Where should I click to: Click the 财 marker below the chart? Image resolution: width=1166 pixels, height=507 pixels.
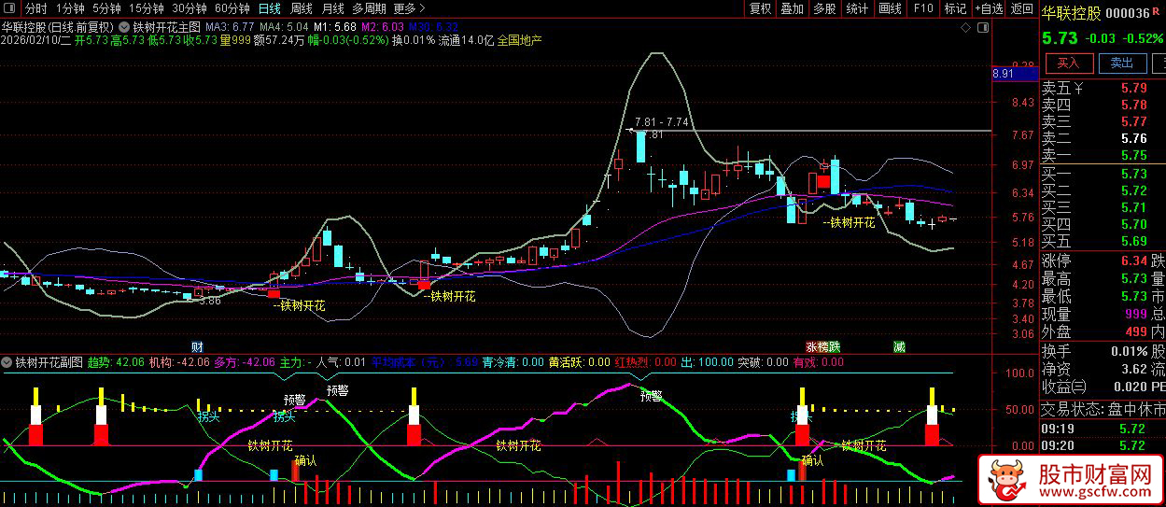coord(197,346)
